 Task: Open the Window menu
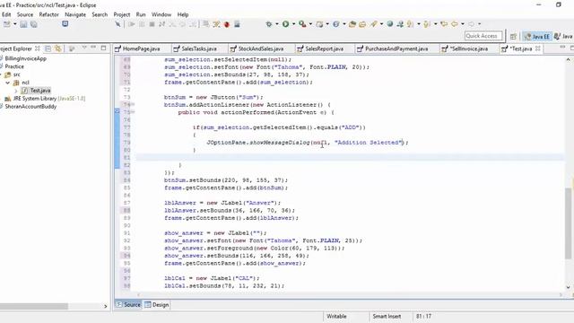coord(161,14)
